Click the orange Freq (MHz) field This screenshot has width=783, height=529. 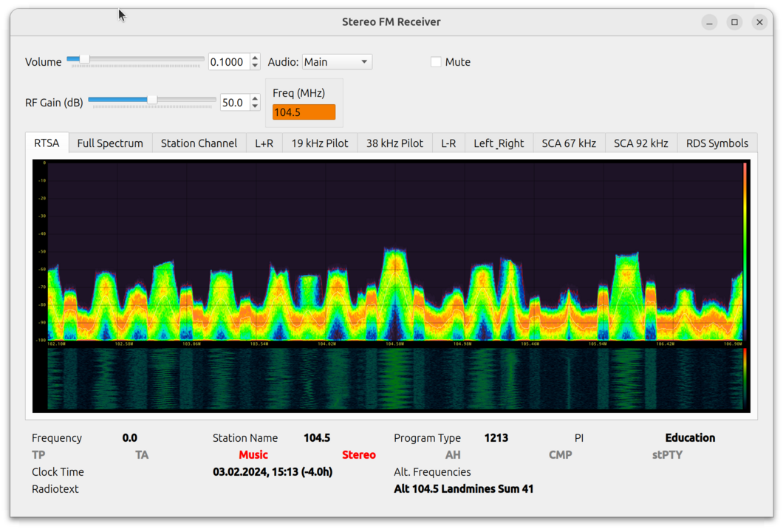(x=304, y=112)
